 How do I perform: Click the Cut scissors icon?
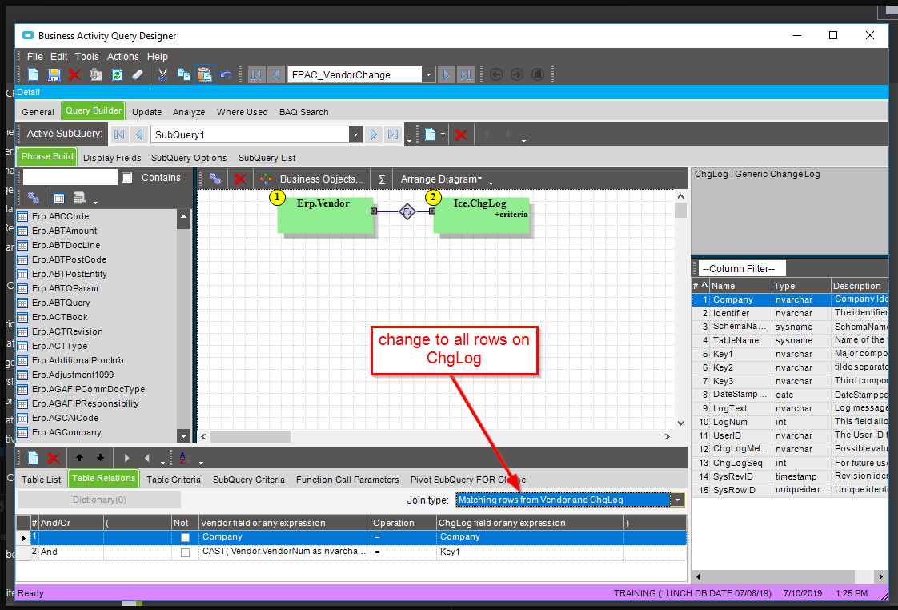(x=163, y=74)
